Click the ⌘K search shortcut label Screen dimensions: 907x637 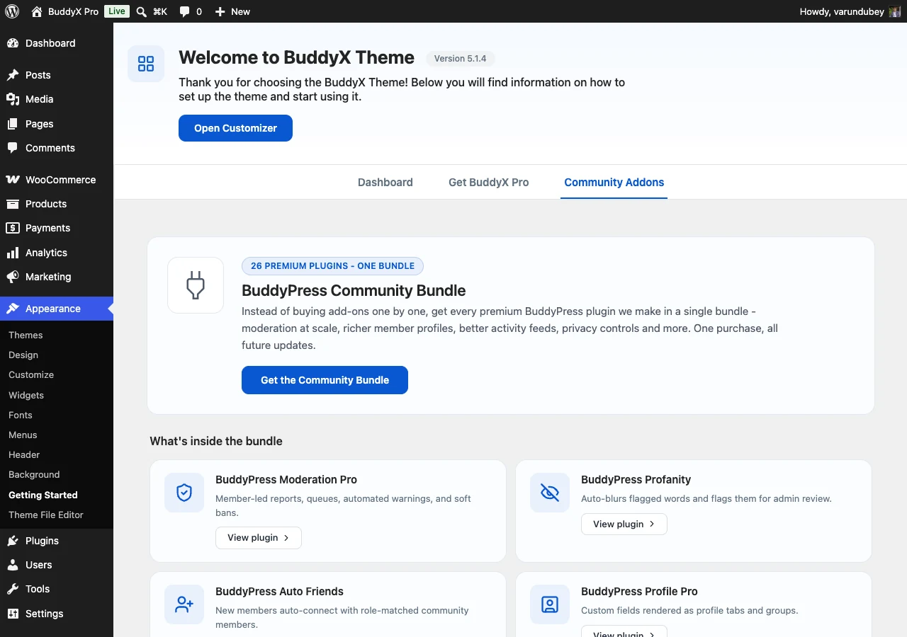click(x=160, y=11)
